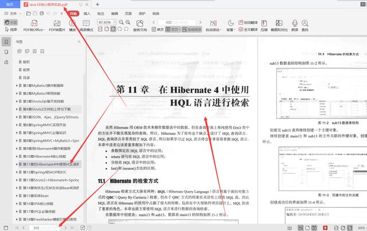Click the 朗读 read aloud microphone
The height and width of the screenshot is (231, 367).
[295, 25]
